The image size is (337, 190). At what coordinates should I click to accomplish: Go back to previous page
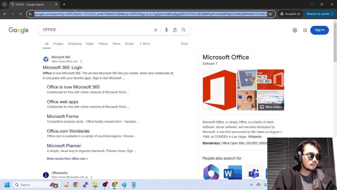[5, 14]
